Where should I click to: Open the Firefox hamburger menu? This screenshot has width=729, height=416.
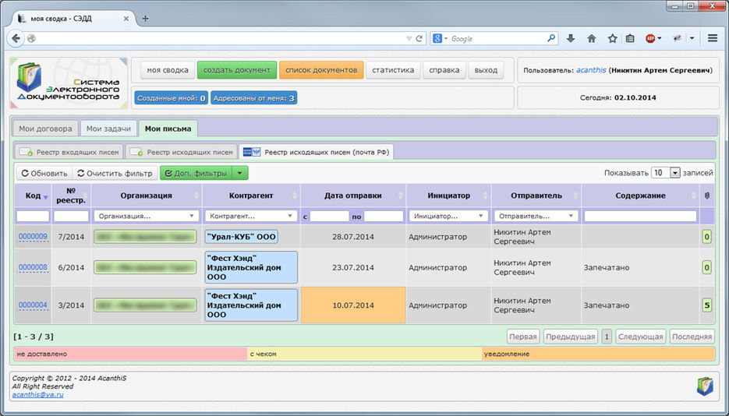[x=713, y=38]
